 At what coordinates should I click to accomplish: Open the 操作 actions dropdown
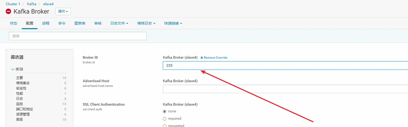(63, 11)
